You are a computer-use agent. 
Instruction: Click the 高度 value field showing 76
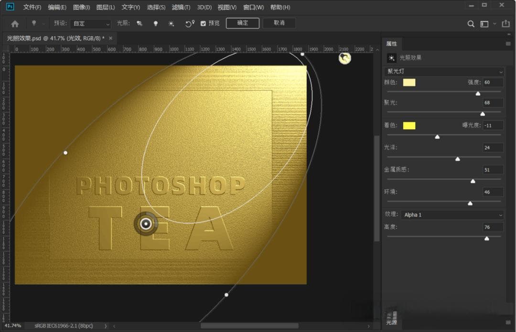(x=493, y=227)
